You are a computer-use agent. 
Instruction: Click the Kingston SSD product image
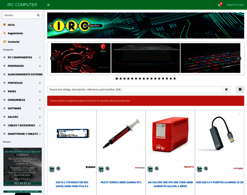tap(73, 134)
